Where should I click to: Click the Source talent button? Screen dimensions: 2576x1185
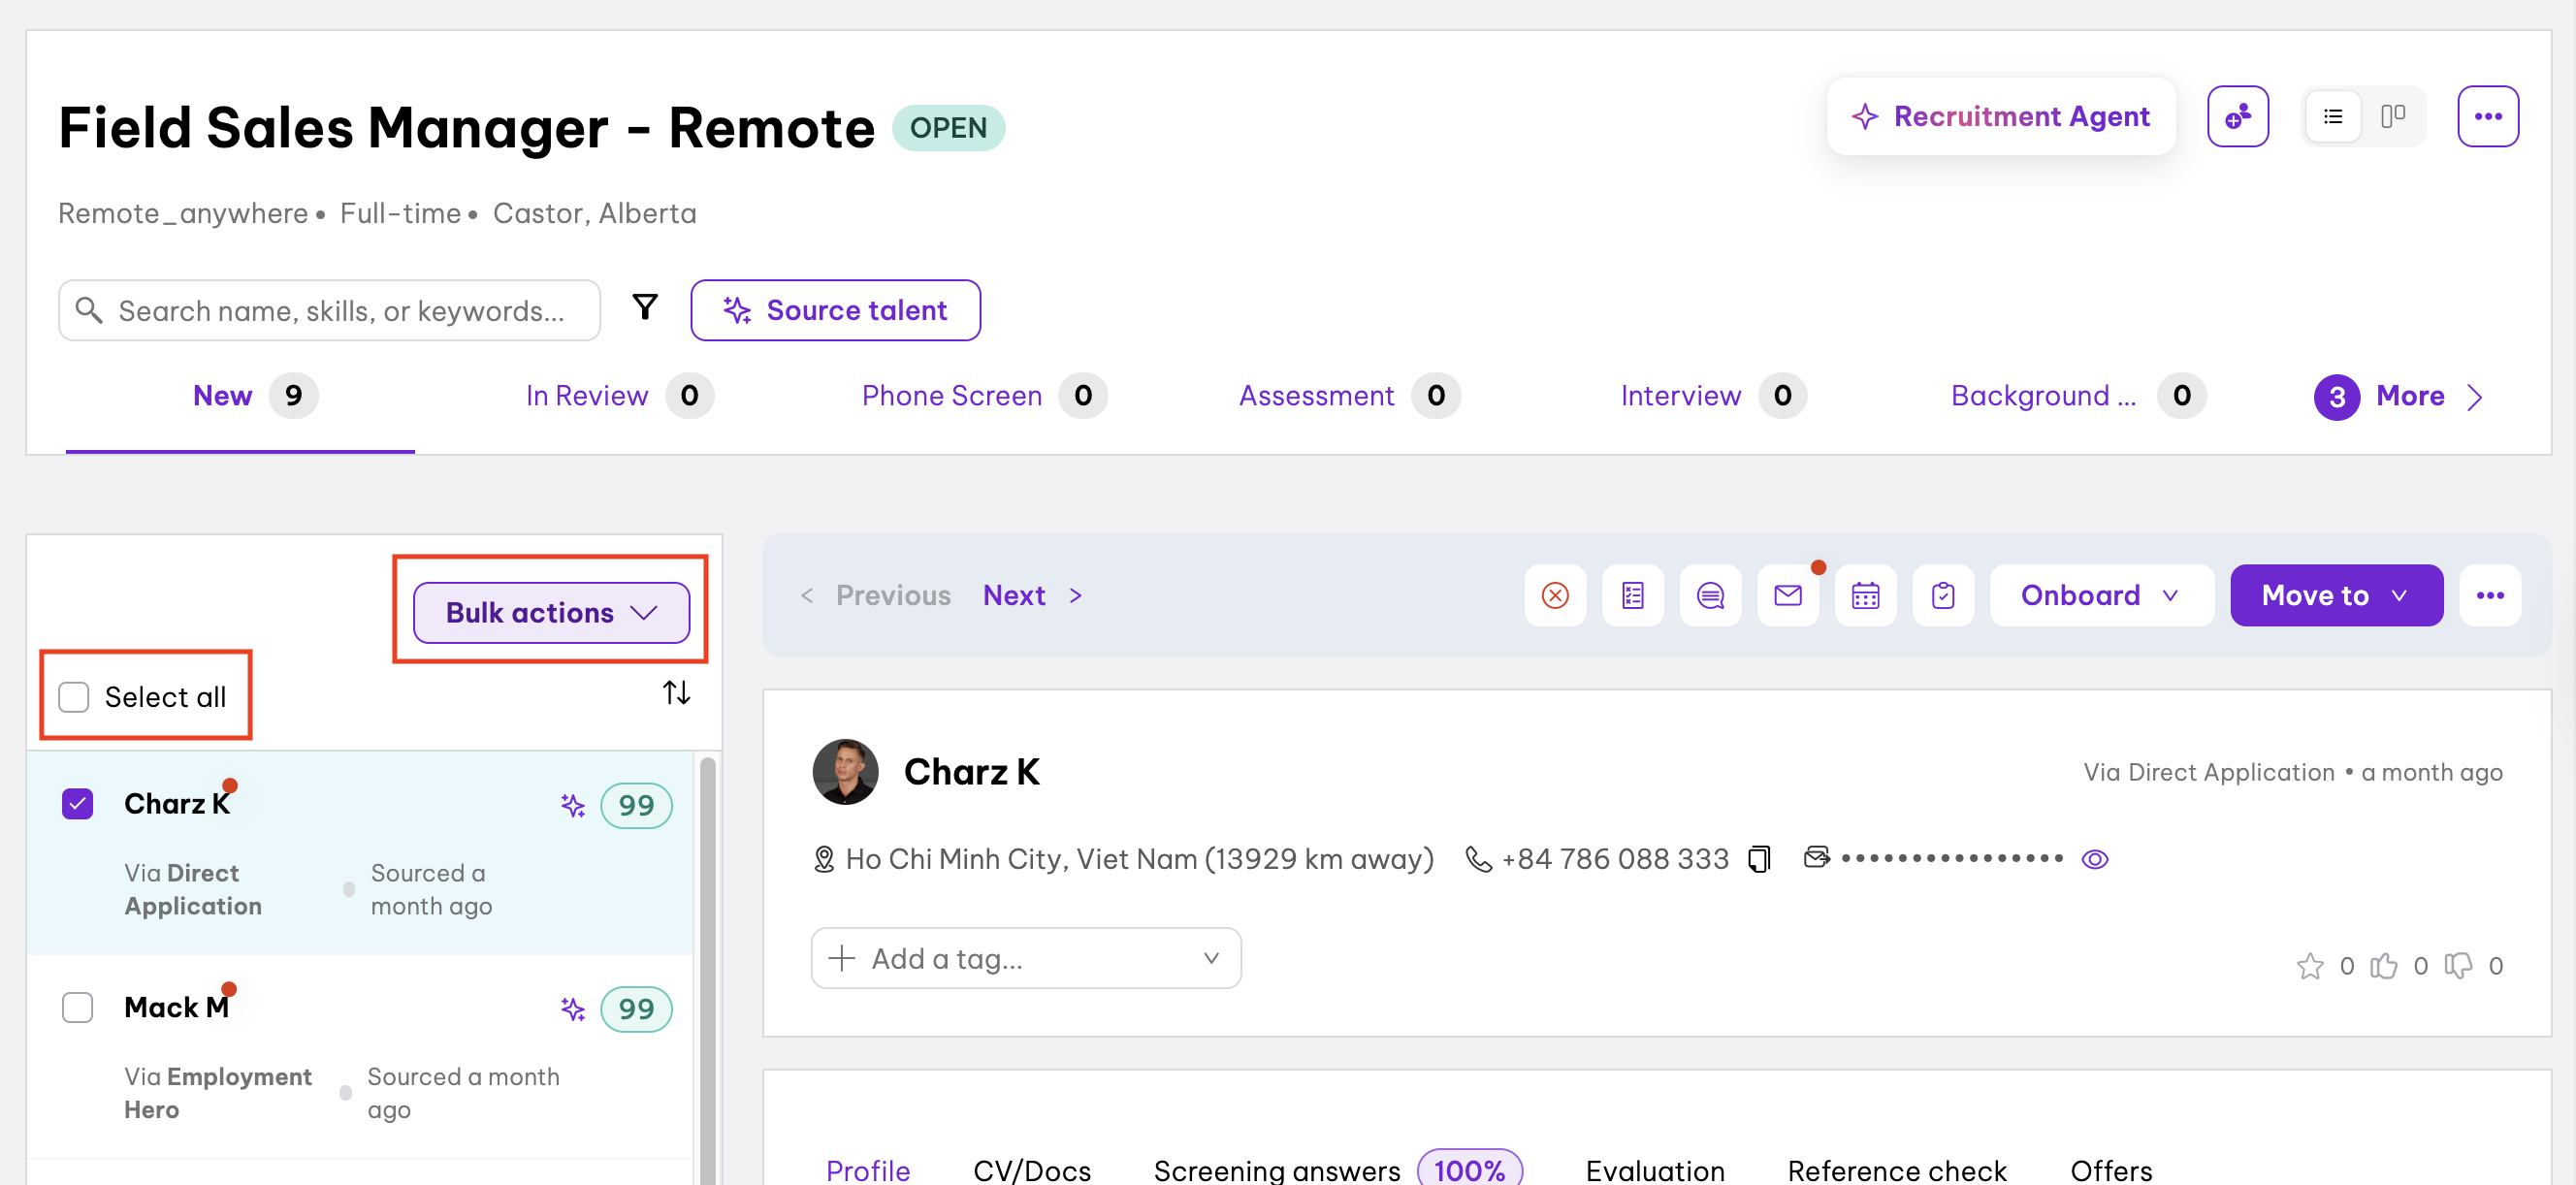[x=835, y=310]
